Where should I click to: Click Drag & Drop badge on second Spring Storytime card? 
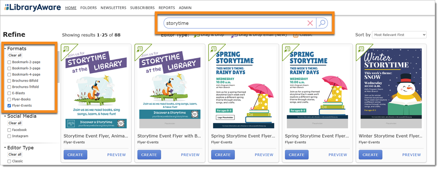click(x=288, y=50)
